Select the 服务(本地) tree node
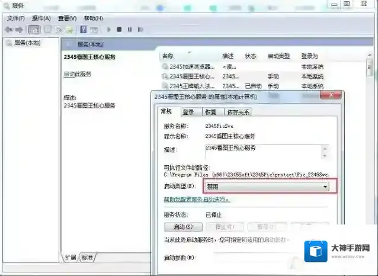This screenshot has height=276, width=378. coord(27,43)
